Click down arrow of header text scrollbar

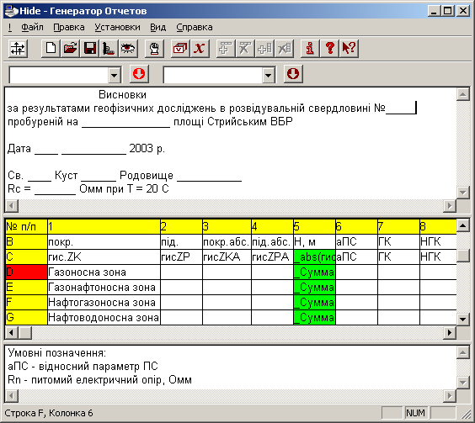(463, 192)
